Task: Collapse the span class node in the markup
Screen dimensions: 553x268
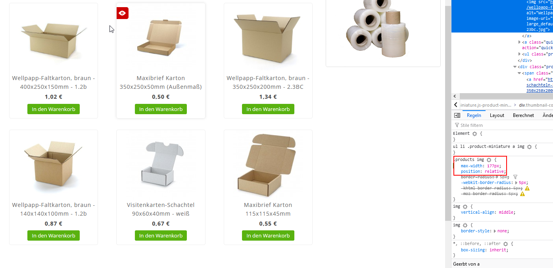Action: click(x=520, y=73)
